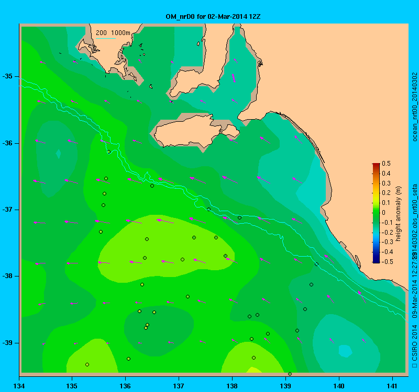This screenshot has height=392, width=419.
Task: Click the "ocean_nrt00_20140302" vertical label
Action: (x=414, y=107)
